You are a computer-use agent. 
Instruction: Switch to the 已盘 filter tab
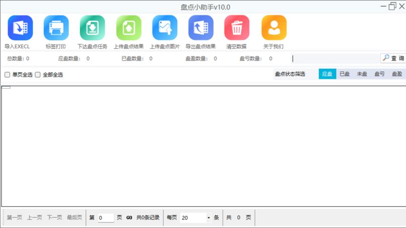[x=345, y=74]
